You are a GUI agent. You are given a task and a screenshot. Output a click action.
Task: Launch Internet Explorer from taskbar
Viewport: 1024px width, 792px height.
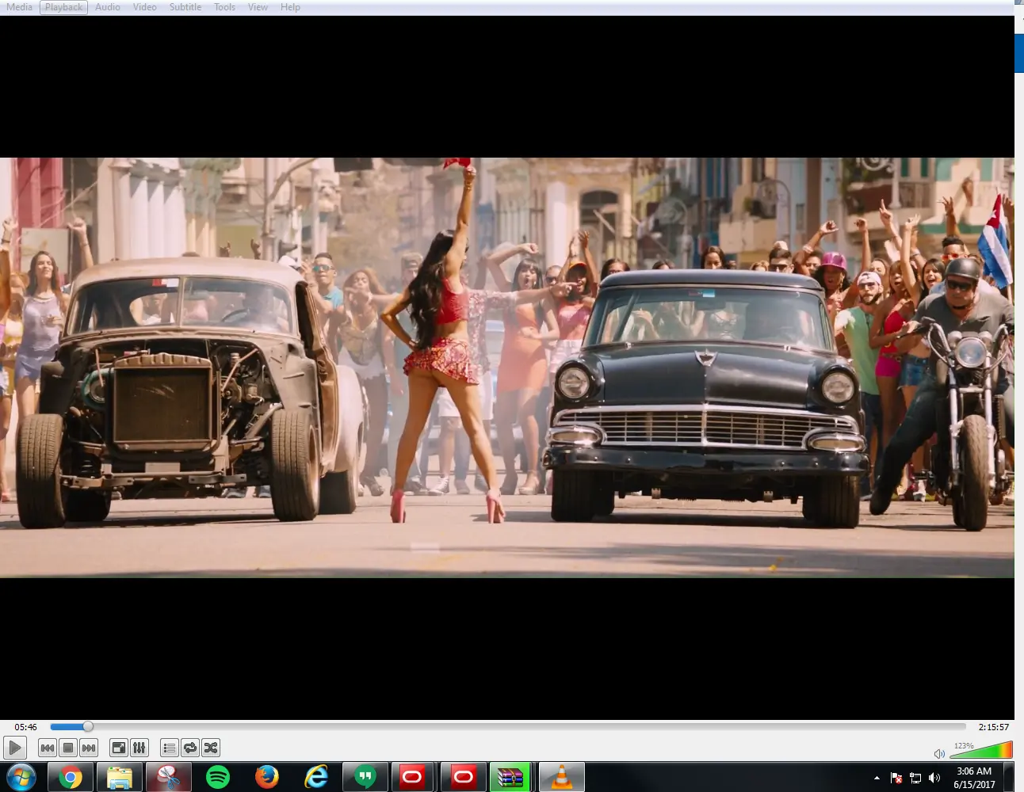point(316,778)
